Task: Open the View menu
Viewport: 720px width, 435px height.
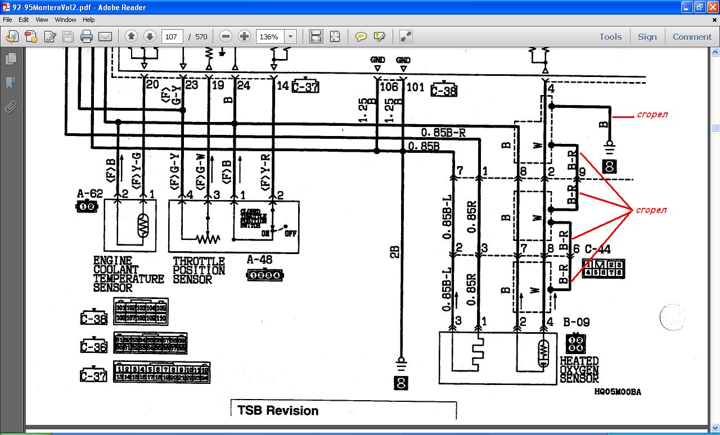Action: pyautogui.click(x=42, y=20)
